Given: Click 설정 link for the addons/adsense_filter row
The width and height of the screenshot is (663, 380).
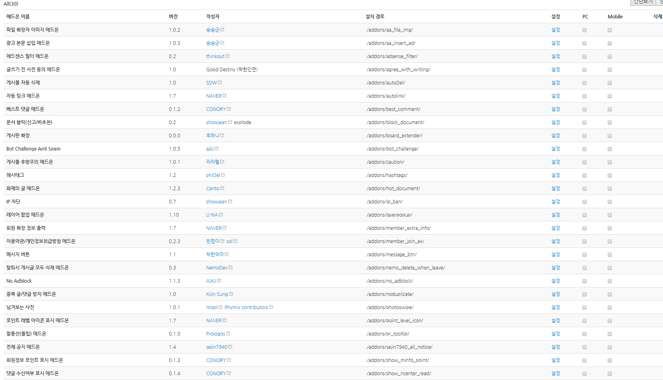Looking at the screenshot, I should pyautogui.click(x=555, y=56).
